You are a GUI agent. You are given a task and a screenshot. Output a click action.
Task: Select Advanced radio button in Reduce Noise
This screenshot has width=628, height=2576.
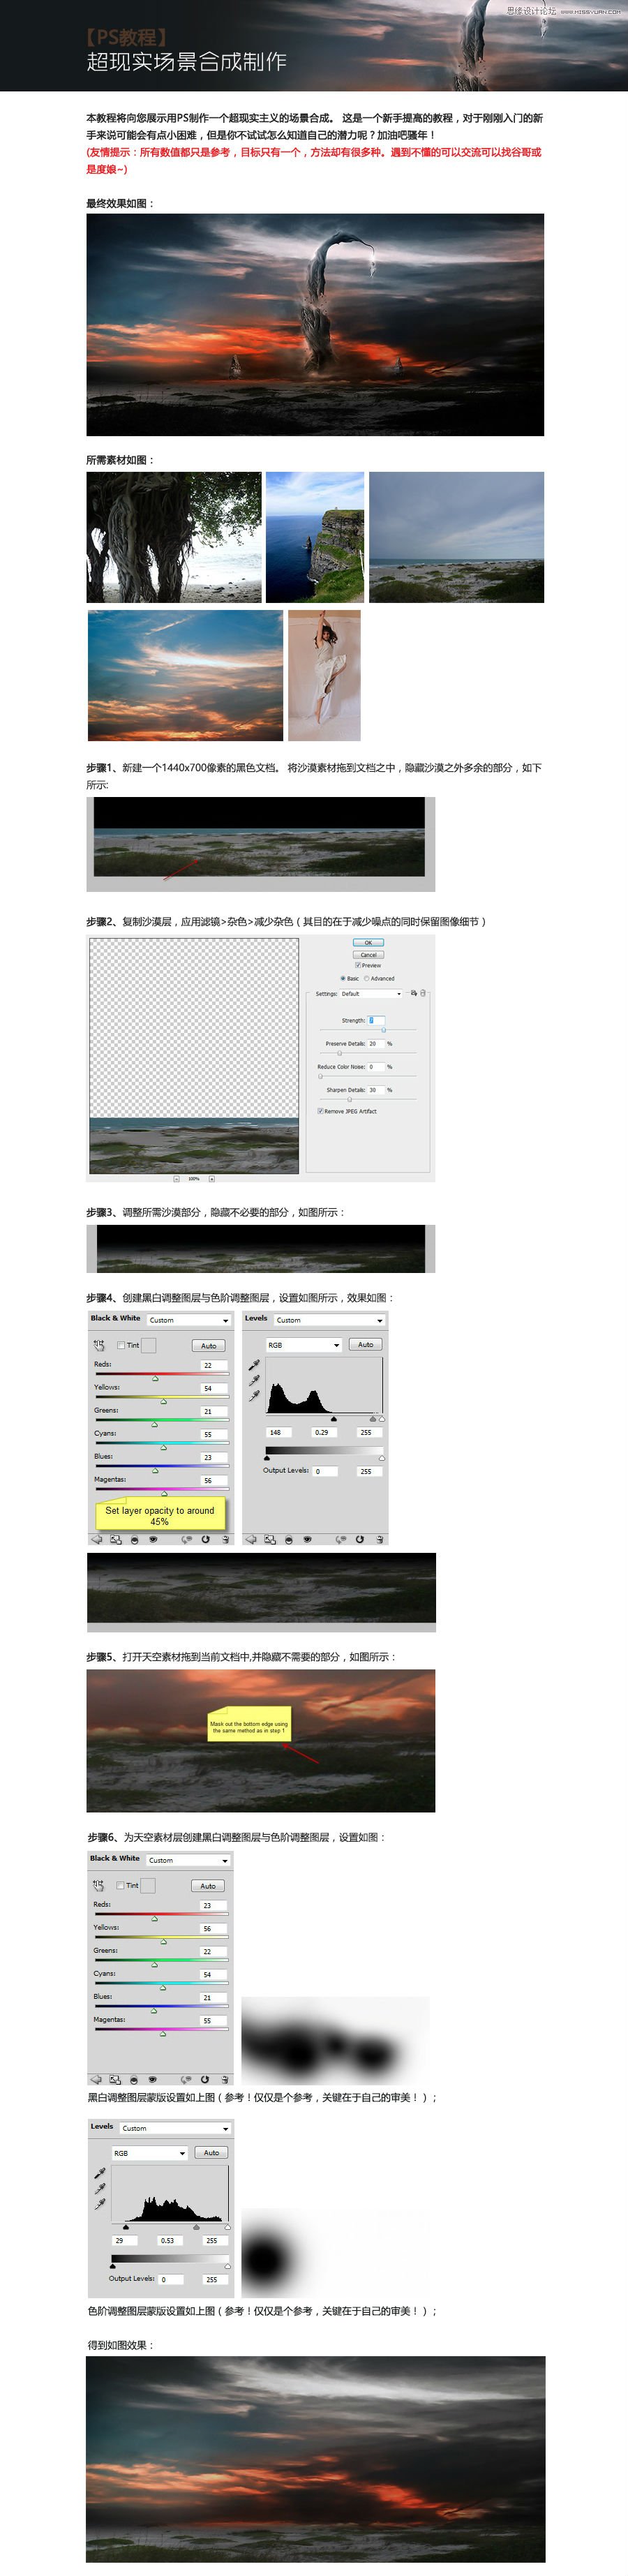point(367,978)
